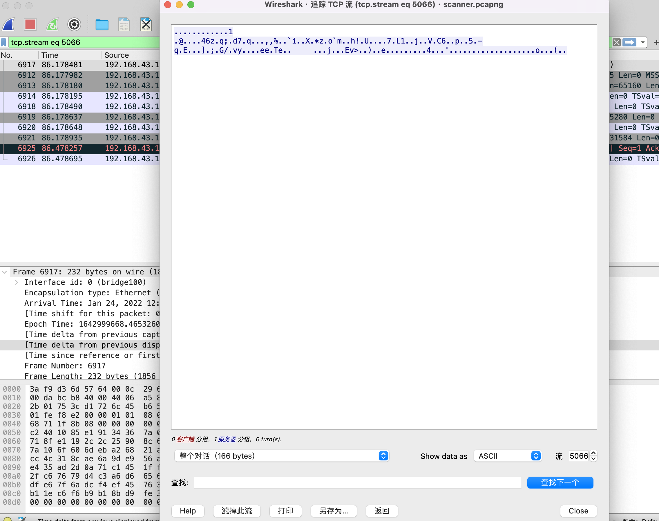Click the 查找下一个 find next button
659x521 pixels.
coord(560,483)
